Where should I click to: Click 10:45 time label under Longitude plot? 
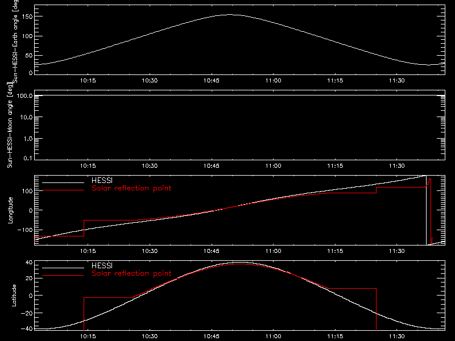212,251
